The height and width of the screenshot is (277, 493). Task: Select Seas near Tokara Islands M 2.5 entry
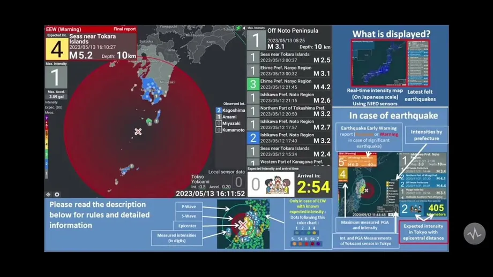pos(289,57)
